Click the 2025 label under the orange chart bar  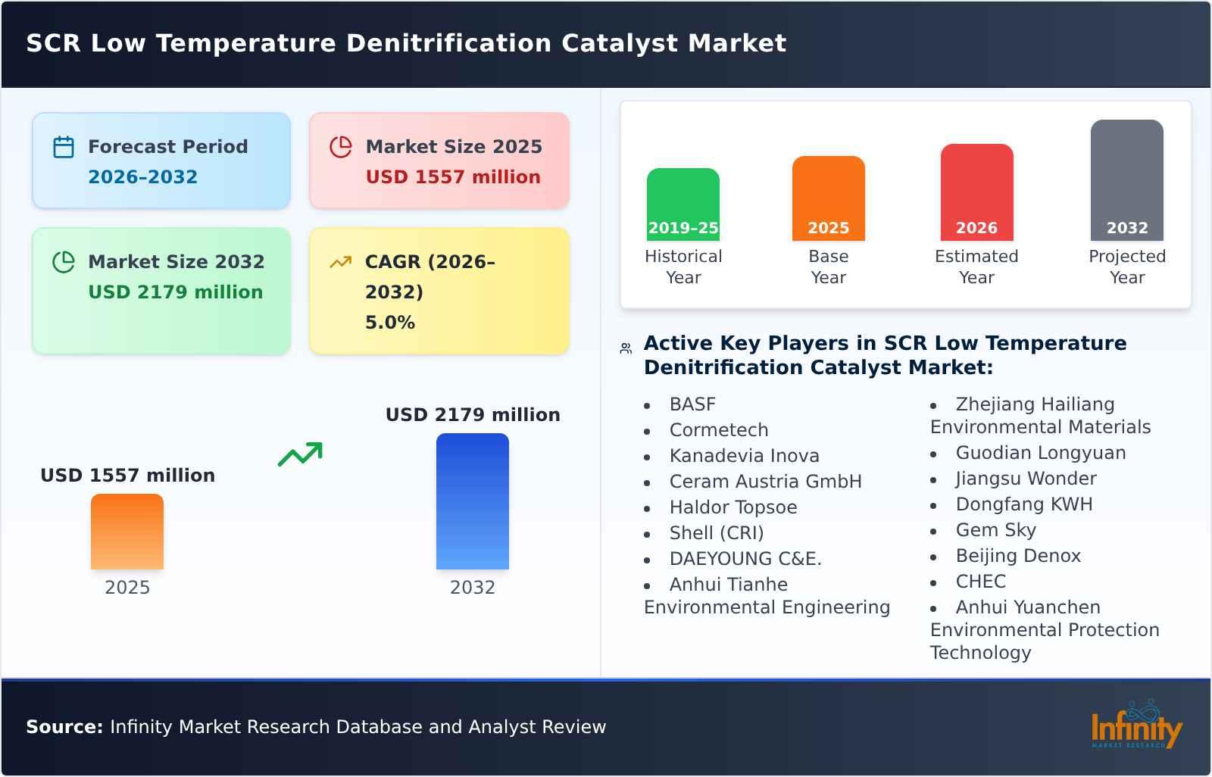127,587
